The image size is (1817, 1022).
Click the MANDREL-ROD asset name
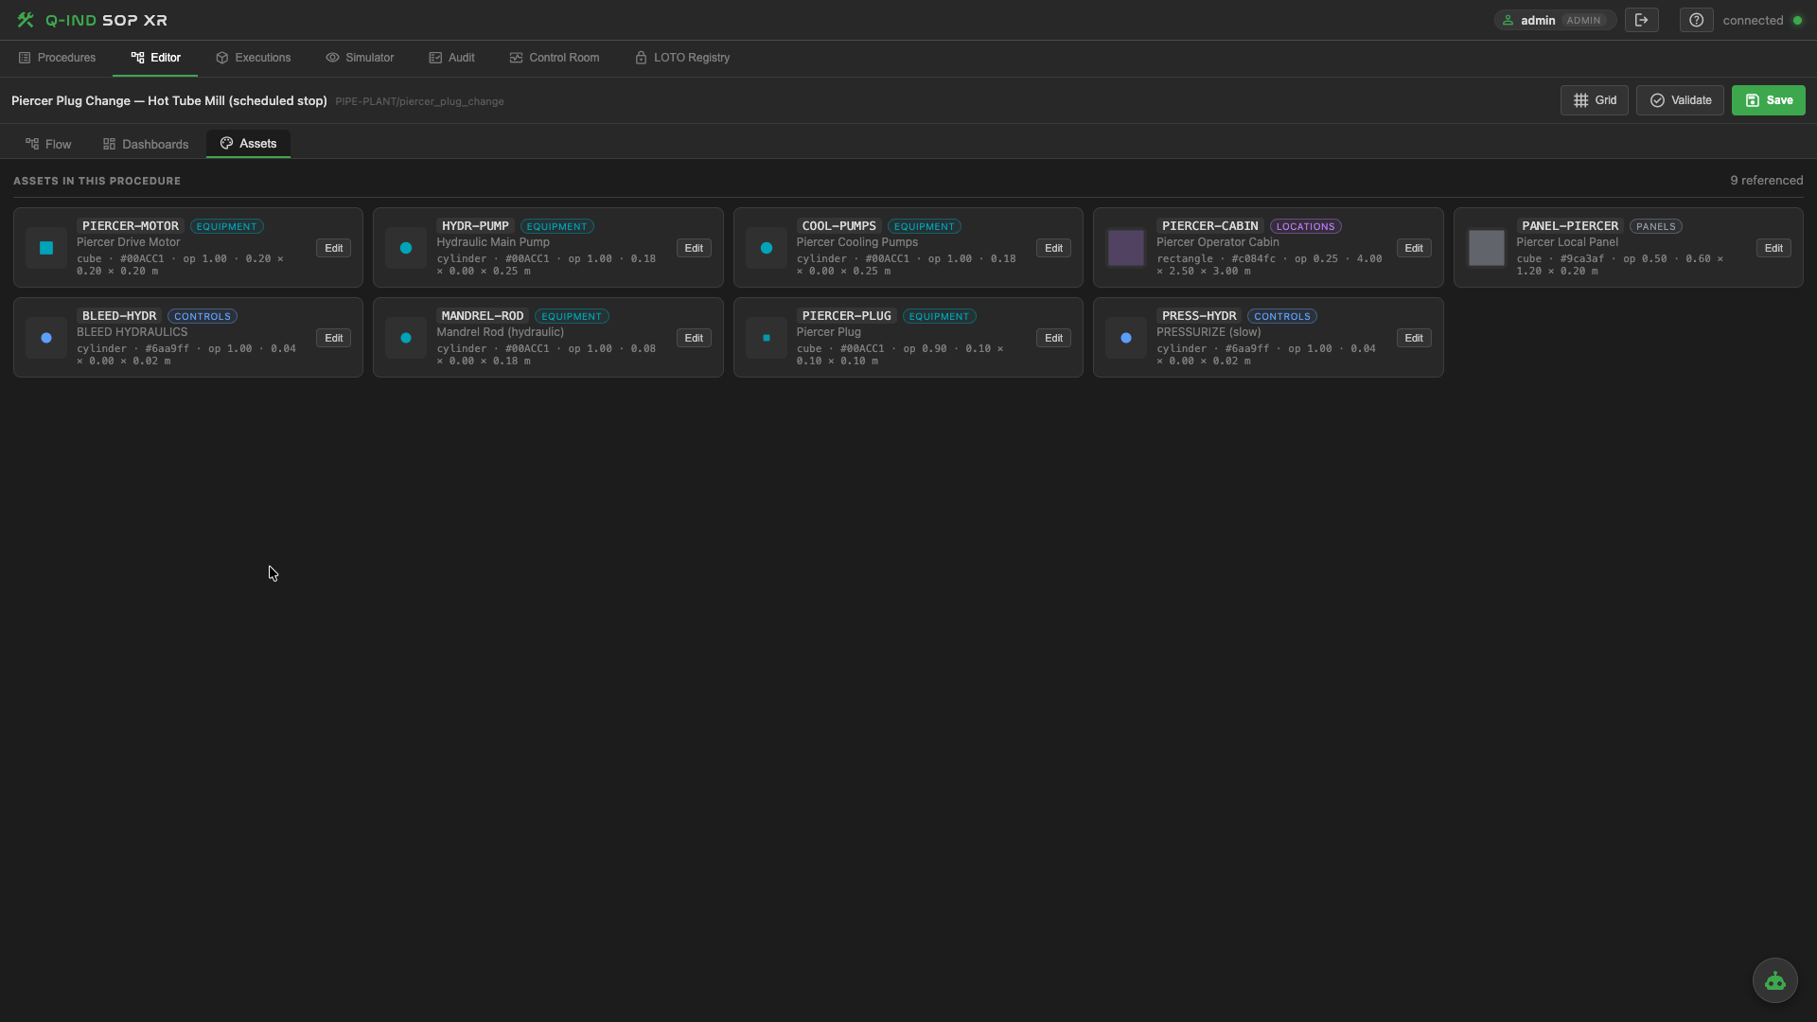(483, 316)
